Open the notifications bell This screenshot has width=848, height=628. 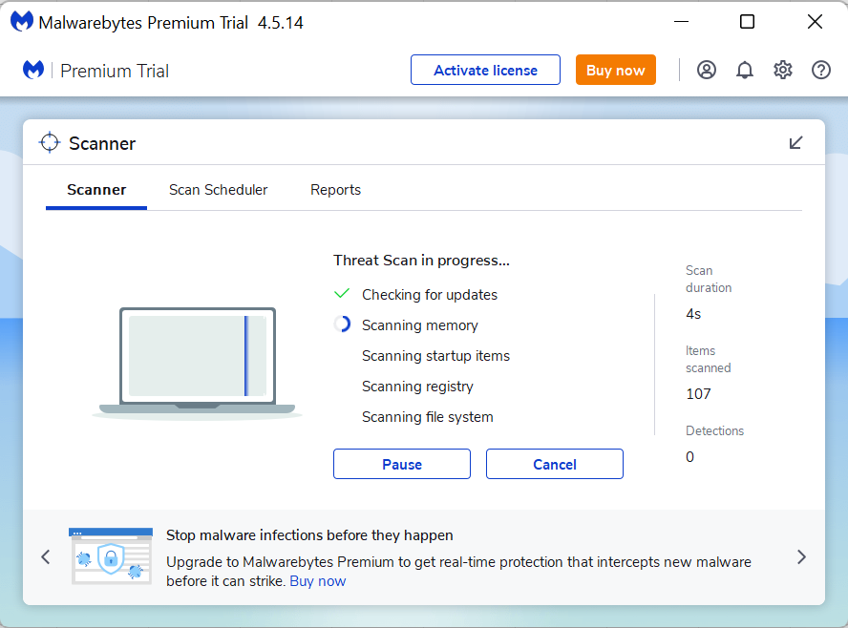[x=745, y=71]
